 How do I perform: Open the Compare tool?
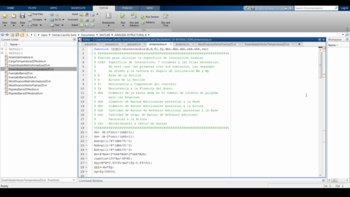(35, 20)
